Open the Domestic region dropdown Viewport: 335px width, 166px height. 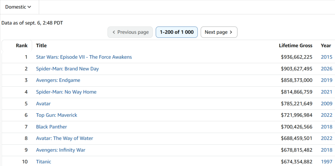(18, 7)
